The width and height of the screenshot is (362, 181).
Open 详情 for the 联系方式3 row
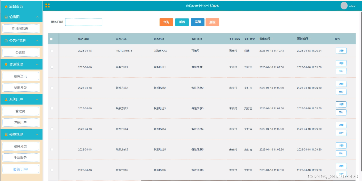pyautogui.click(x=341, y=104)
